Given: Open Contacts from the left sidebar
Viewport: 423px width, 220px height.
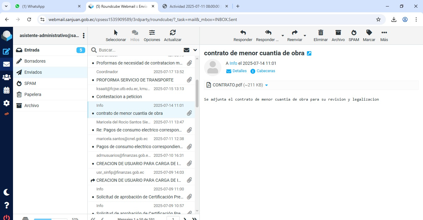Looking at the screenshot, I should [x=7, y=77].
